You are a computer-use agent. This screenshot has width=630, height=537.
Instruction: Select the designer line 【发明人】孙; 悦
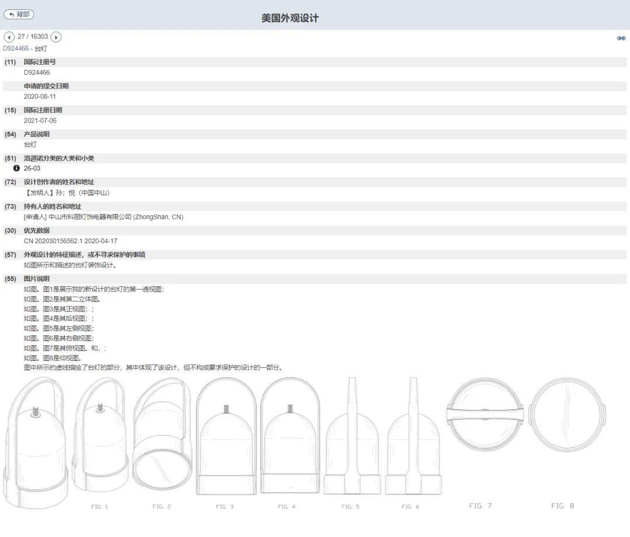(x=68, y=193)
